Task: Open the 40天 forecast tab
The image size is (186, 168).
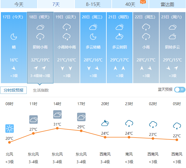Action: [130, 4]
